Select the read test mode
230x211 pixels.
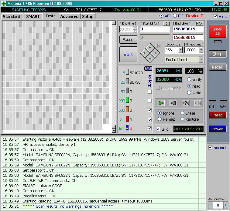[x=189, y=86]
